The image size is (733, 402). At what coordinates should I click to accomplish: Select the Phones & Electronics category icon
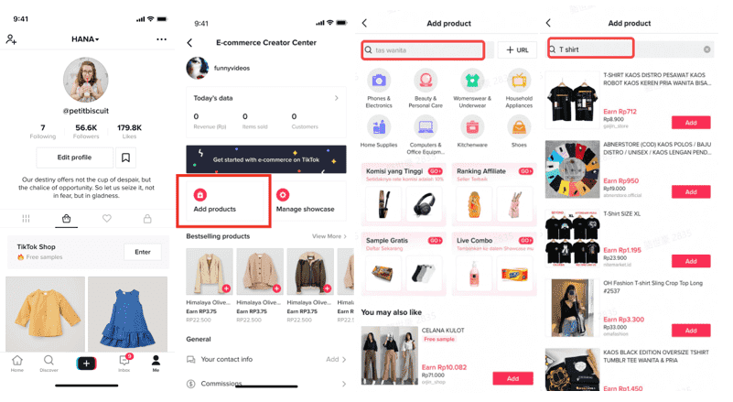click(379, 81)
